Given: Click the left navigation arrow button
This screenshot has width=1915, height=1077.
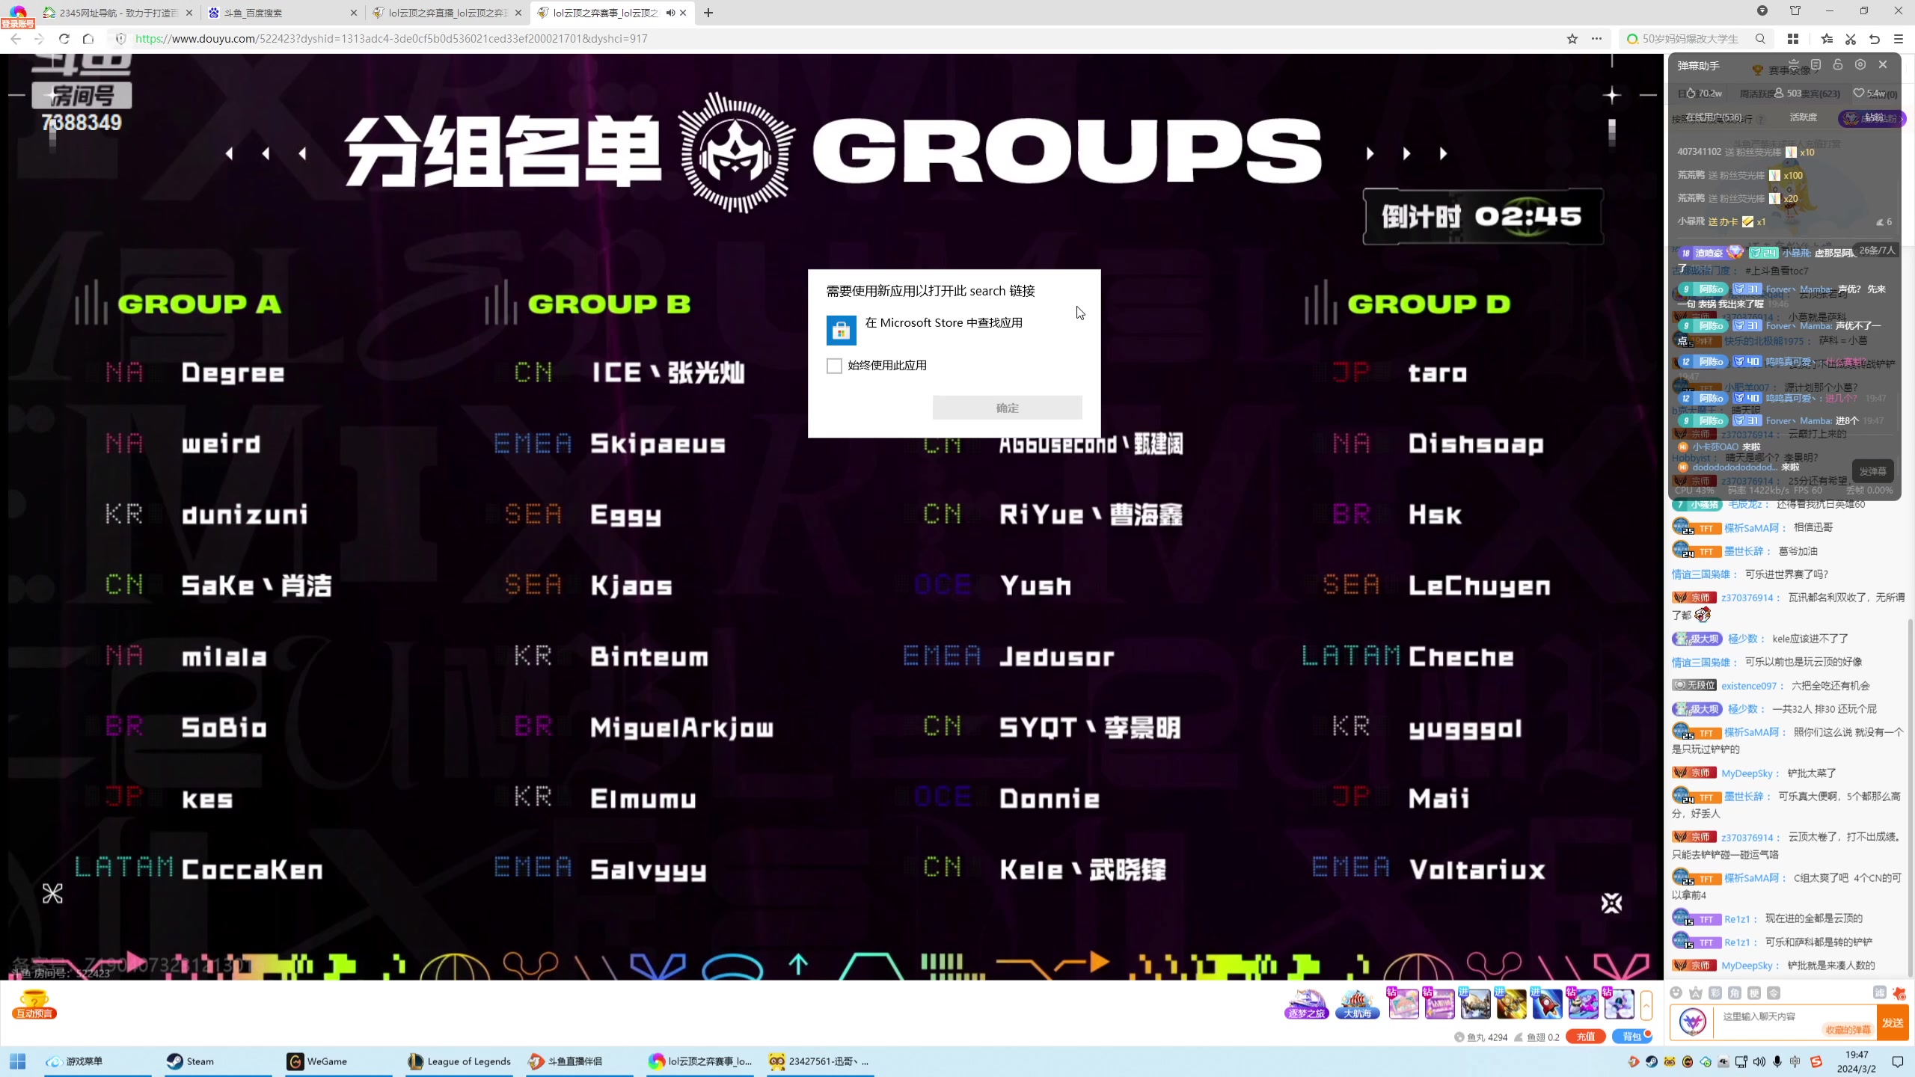Looking at the screenshot, I should point(230,154).
